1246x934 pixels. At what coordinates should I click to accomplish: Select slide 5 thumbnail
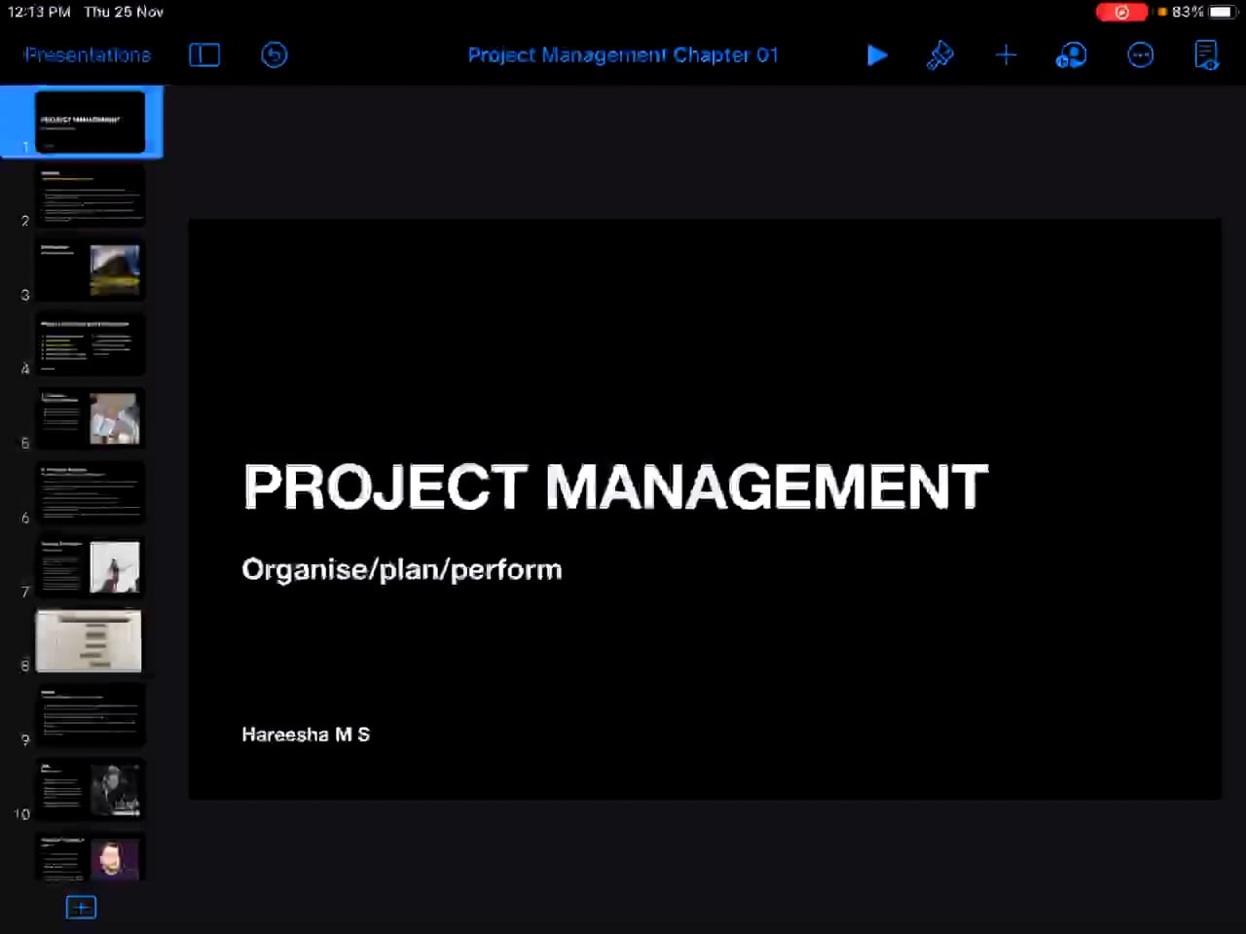pos(91,418)
